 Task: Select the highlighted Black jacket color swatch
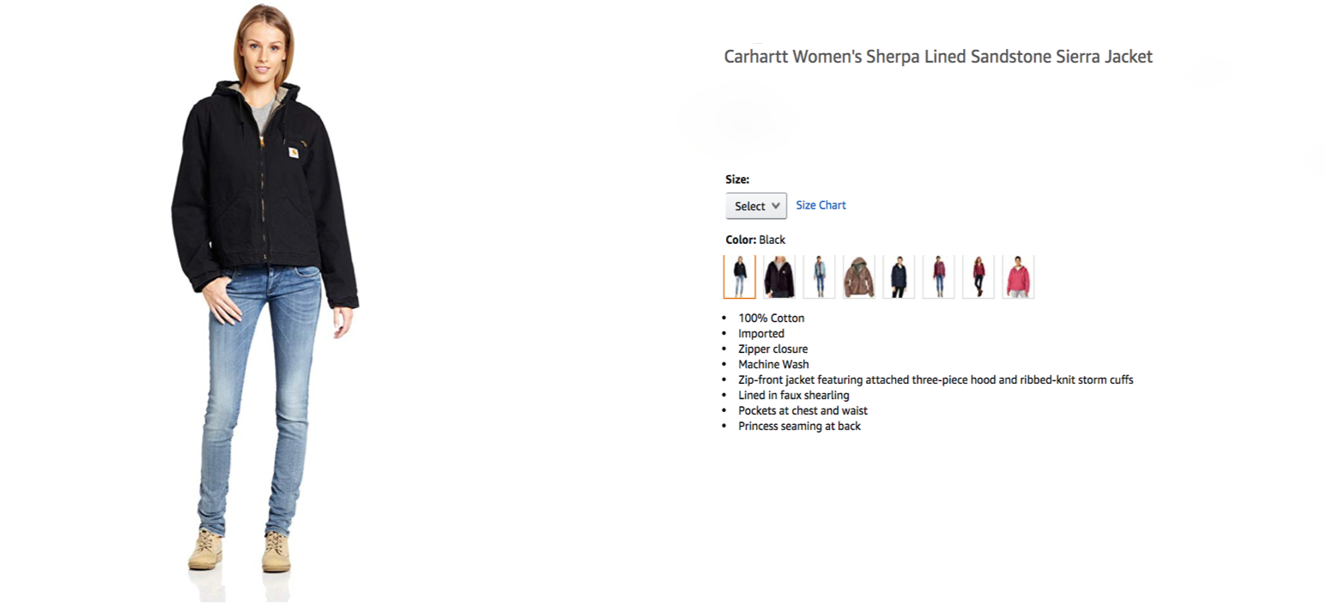740,276
